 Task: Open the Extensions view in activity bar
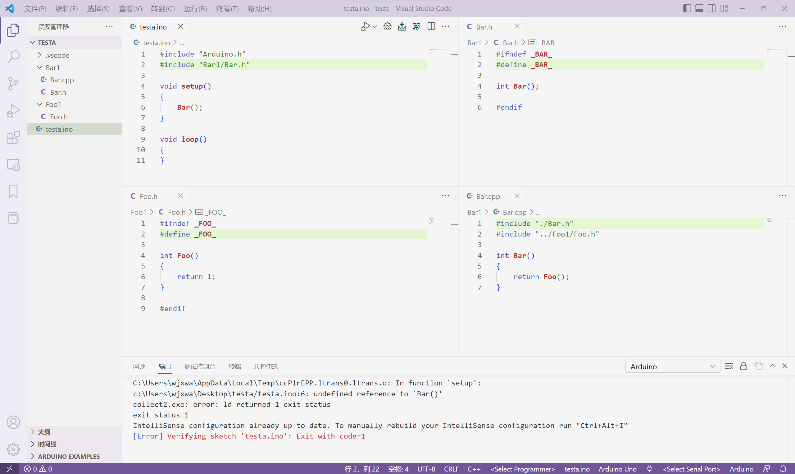[13, 138]
